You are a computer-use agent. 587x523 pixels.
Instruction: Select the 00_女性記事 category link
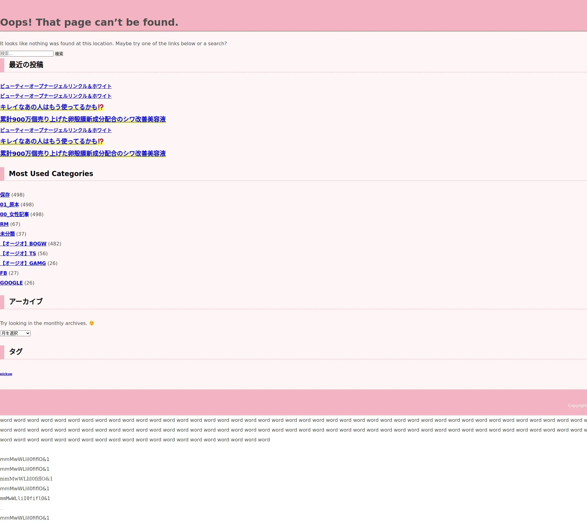[x=14, y=214]
